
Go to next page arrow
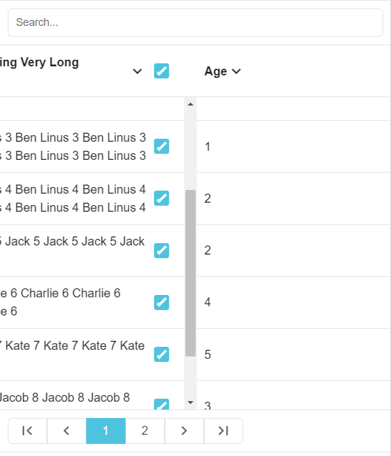pos(184,431)
